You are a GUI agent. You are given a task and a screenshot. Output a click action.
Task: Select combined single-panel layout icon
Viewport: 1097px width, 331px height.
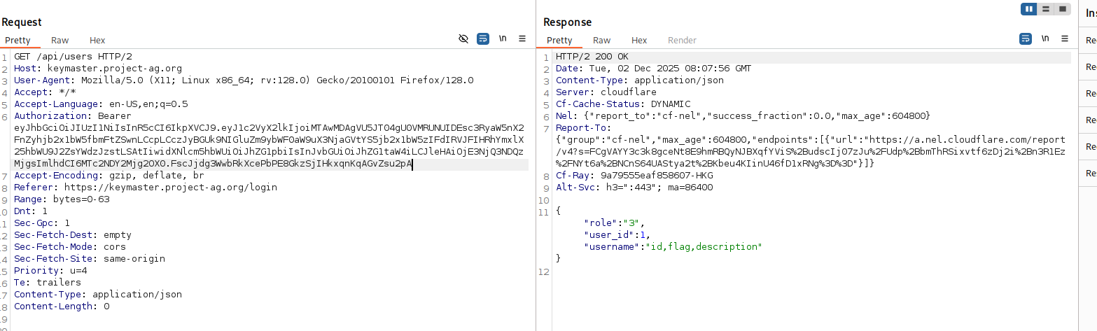pyautogui.click(x=1063, y=9)
